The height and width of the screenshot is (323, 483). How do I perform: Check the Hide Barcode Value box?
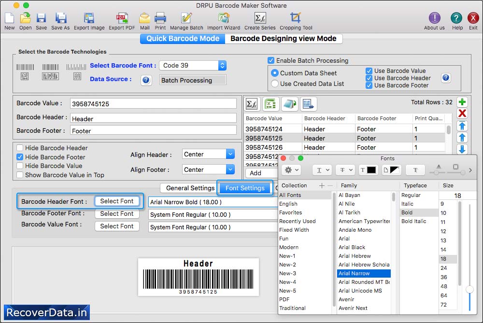pos(20,166)
